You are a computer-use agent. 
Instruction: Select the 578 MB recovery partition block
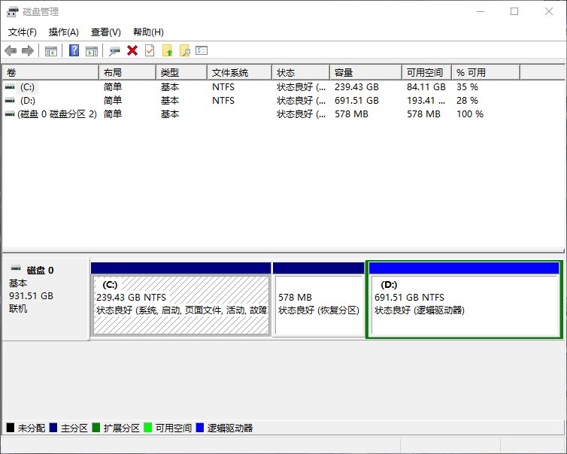[319, 299]
